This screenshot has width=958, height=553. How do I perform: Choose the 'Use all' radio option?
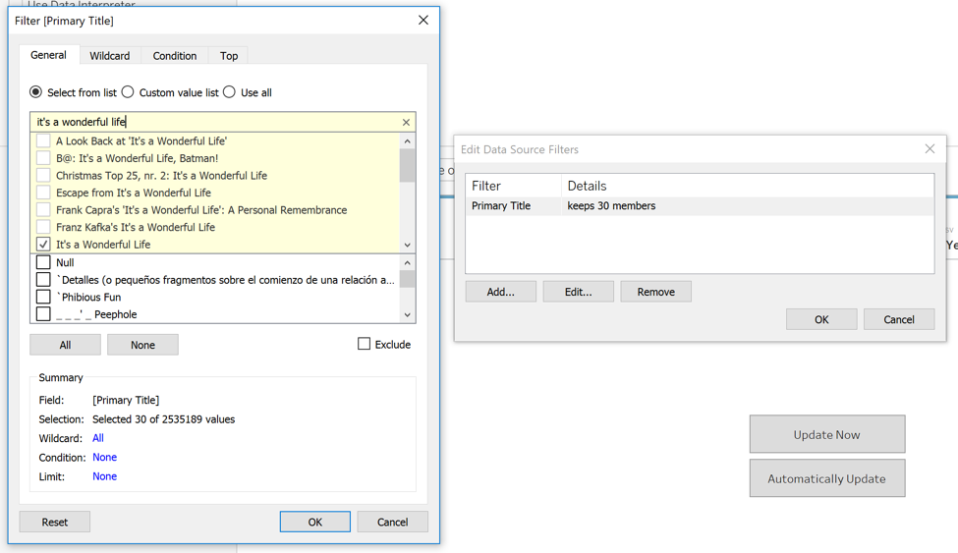[230, 92]
